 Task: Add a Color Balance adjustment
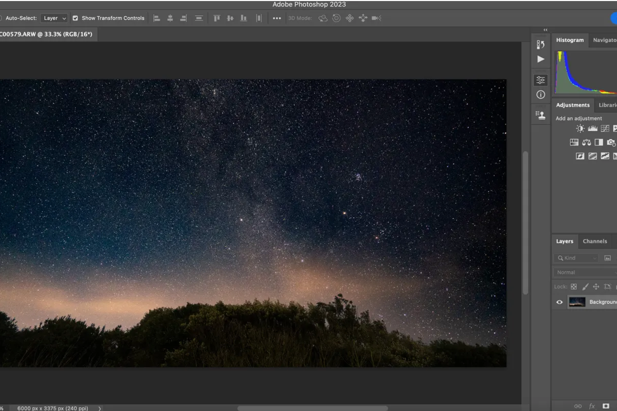point(586,142)
